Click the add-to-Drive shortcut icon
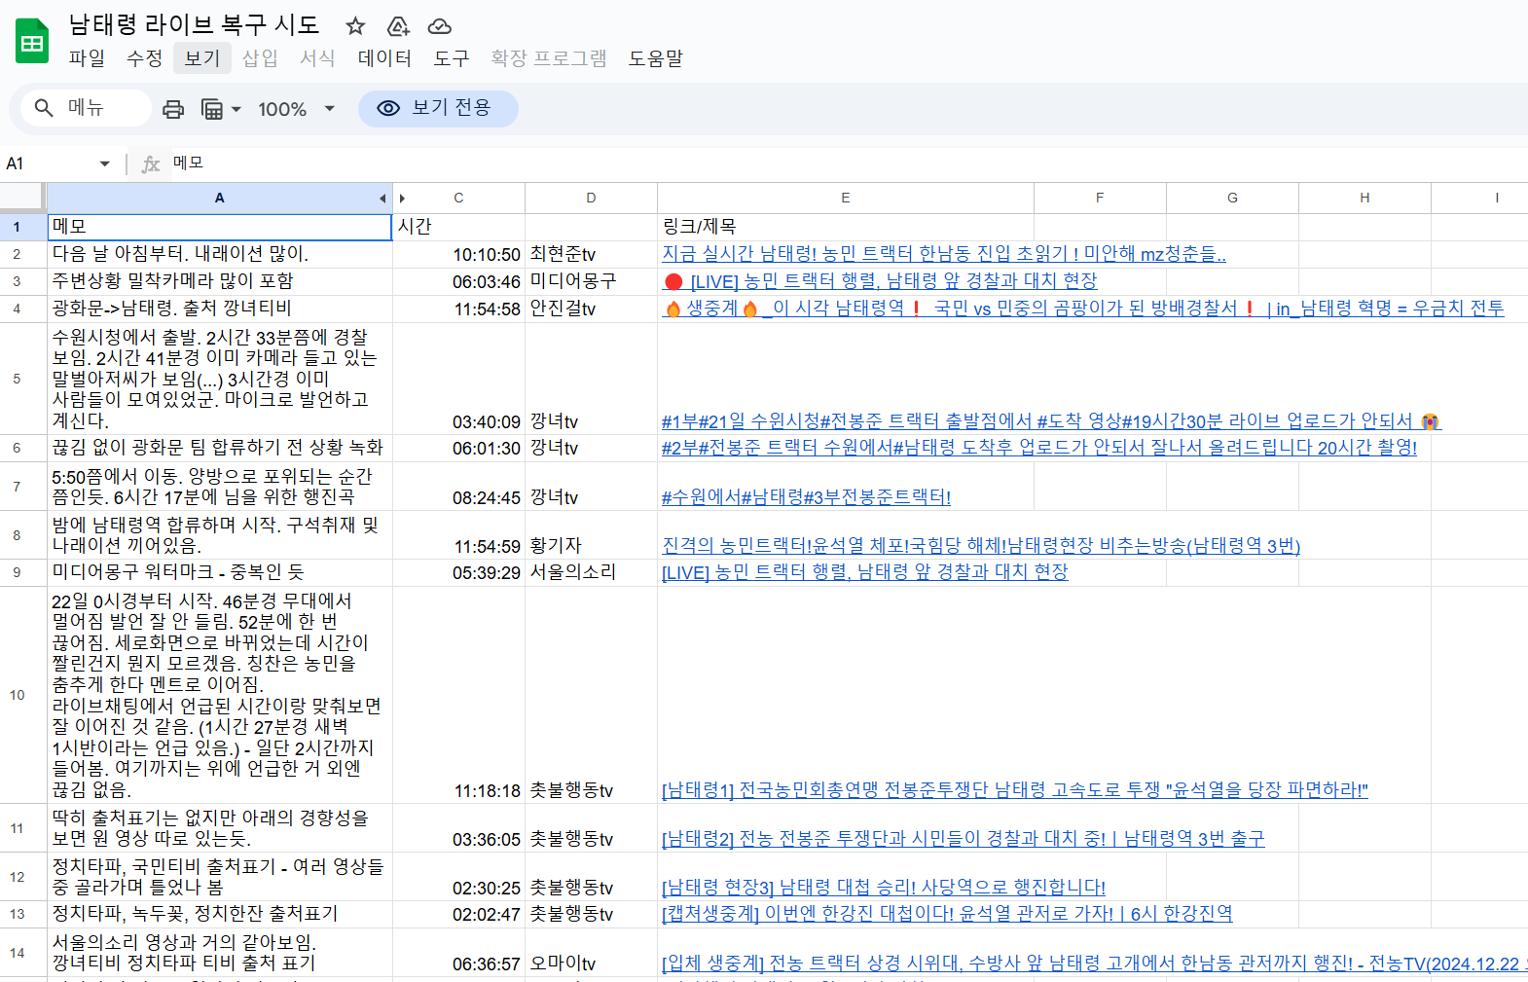This screenshot has width=1528, height=982. pos(397,26)
